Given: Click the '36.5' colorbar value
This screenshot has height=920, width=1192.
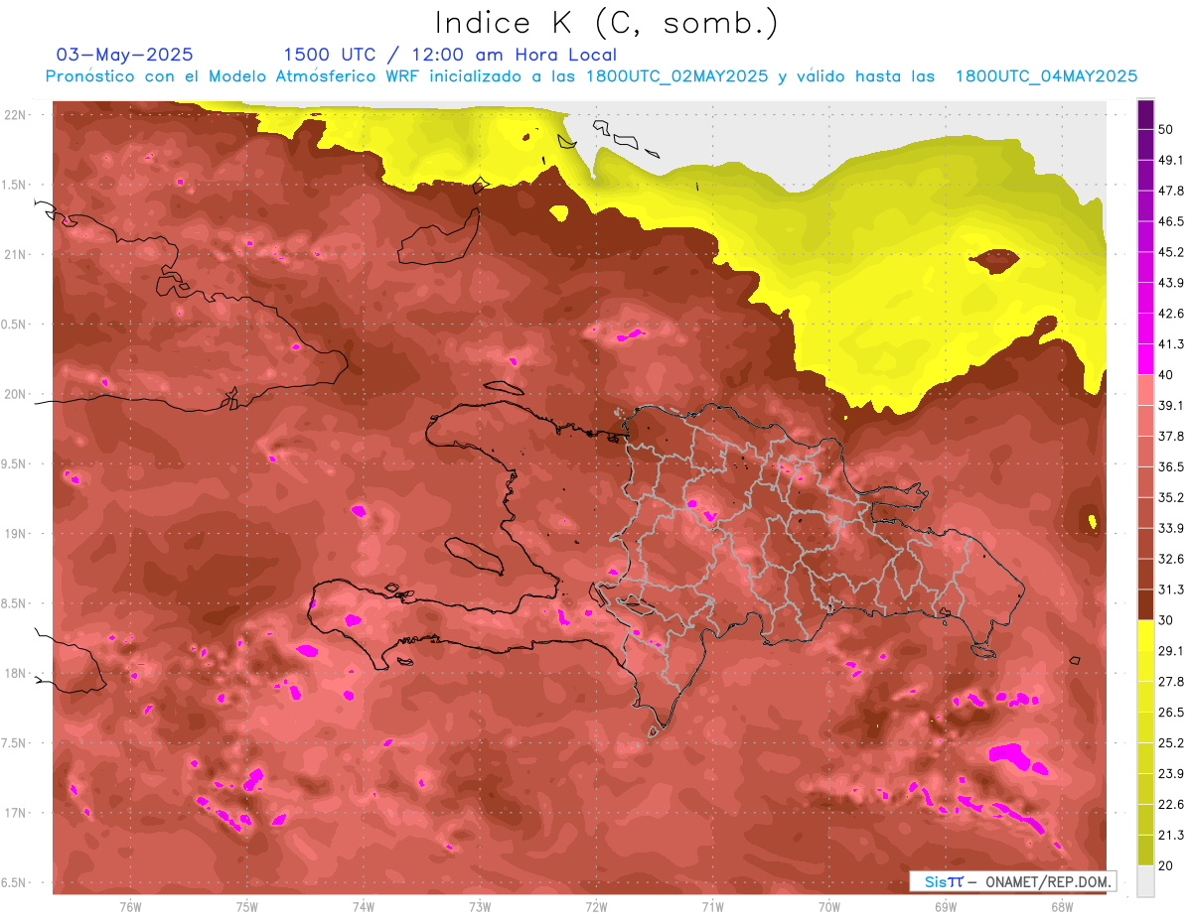Looking at the screenshot, I should tap(1171, 466).
